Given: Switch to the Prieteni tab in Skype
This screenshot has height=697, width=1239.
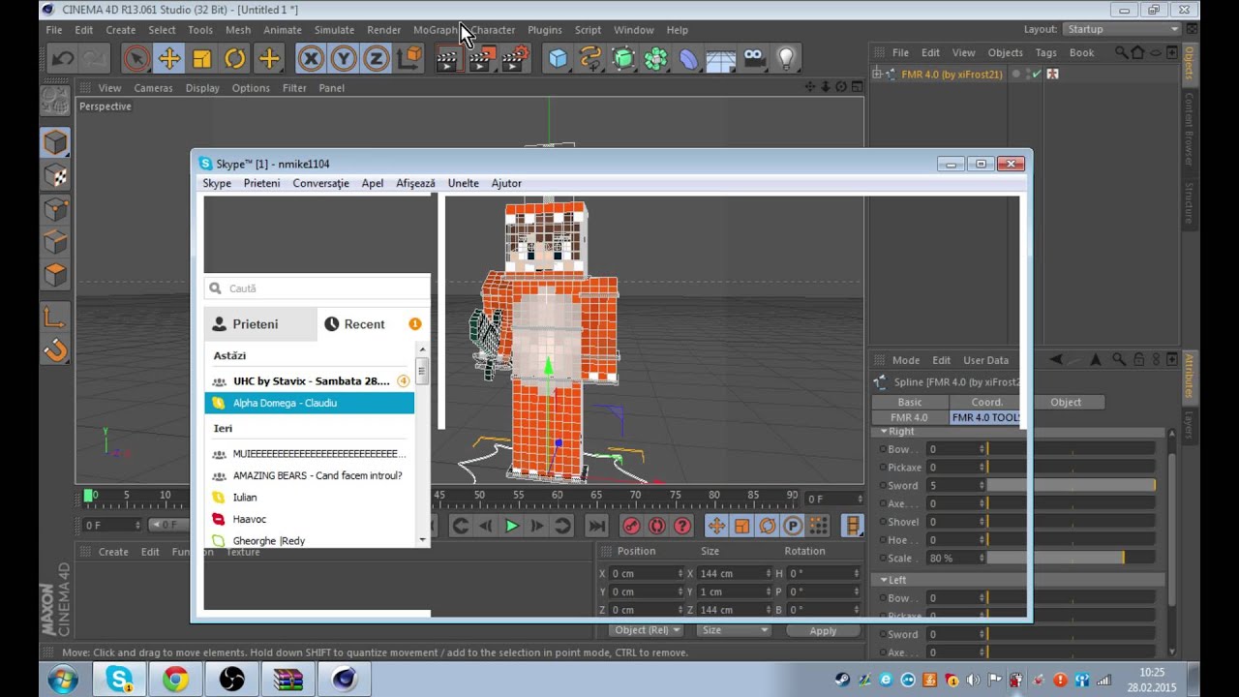Looking at the screenshot, I should pyautogui.click(x=260, y=324).
